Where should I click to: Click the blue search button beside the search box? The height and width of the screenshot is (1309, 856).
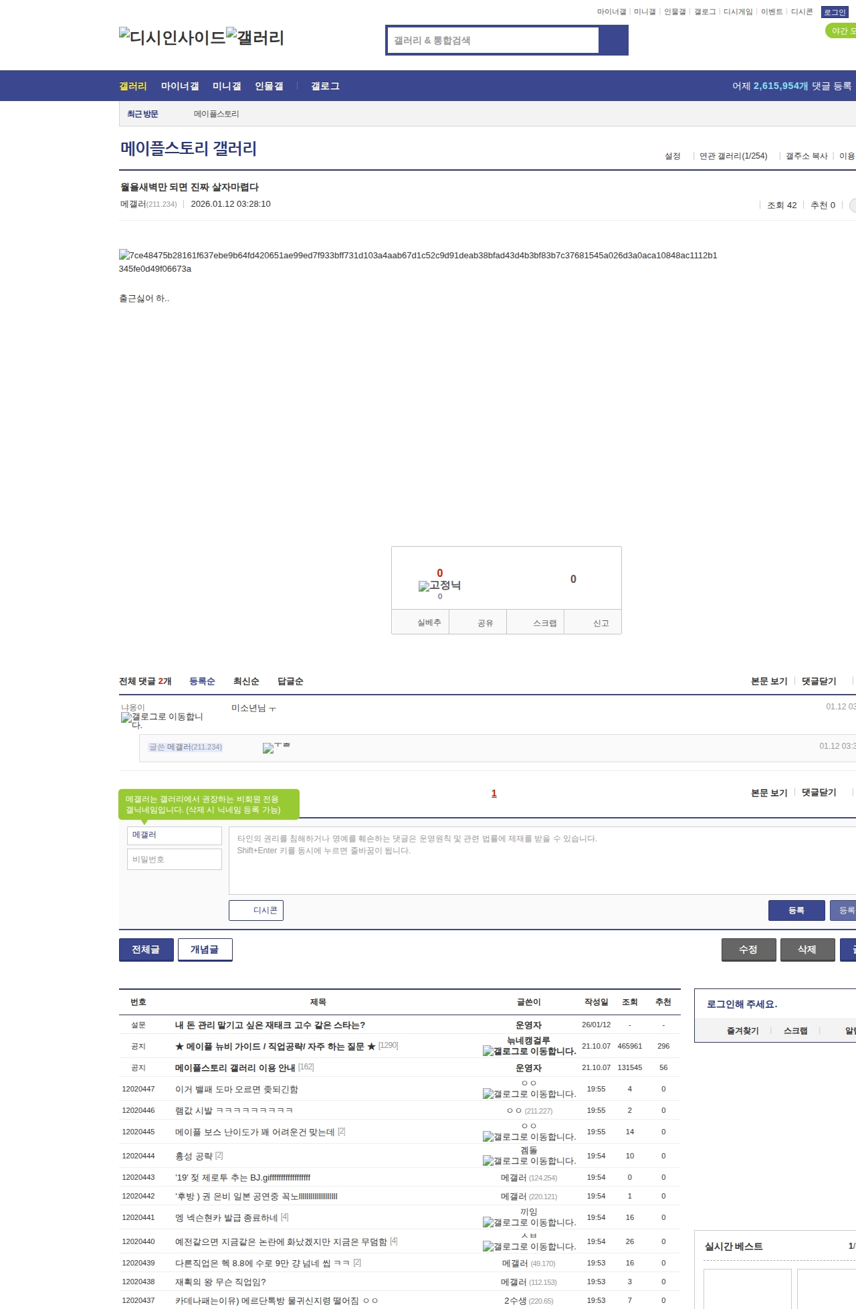pos(613,40)
